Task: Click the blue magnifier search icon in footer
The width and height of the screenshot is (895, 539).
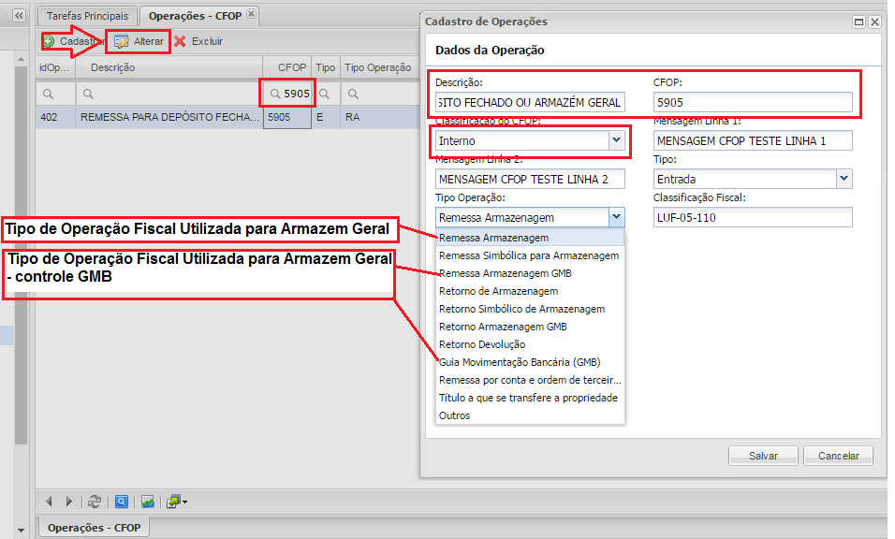Action: pos(122,502)
